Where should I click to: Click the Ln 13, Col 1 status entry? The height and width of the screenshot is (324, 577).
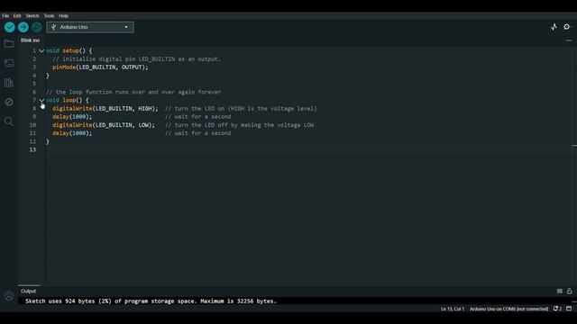453,309
